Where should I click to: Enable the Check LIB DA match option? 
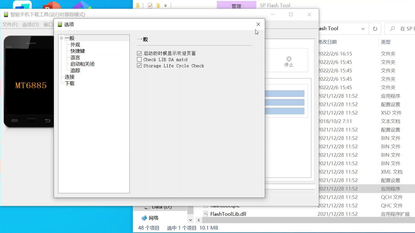tap(139, 60)
